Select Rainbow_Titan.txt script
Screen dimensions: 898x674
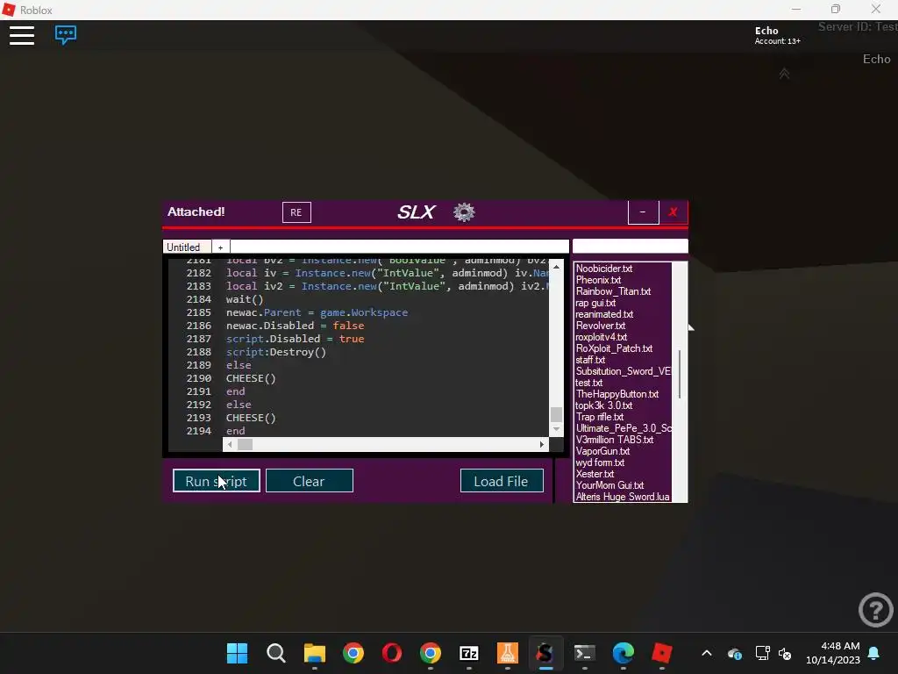(613, 291)
